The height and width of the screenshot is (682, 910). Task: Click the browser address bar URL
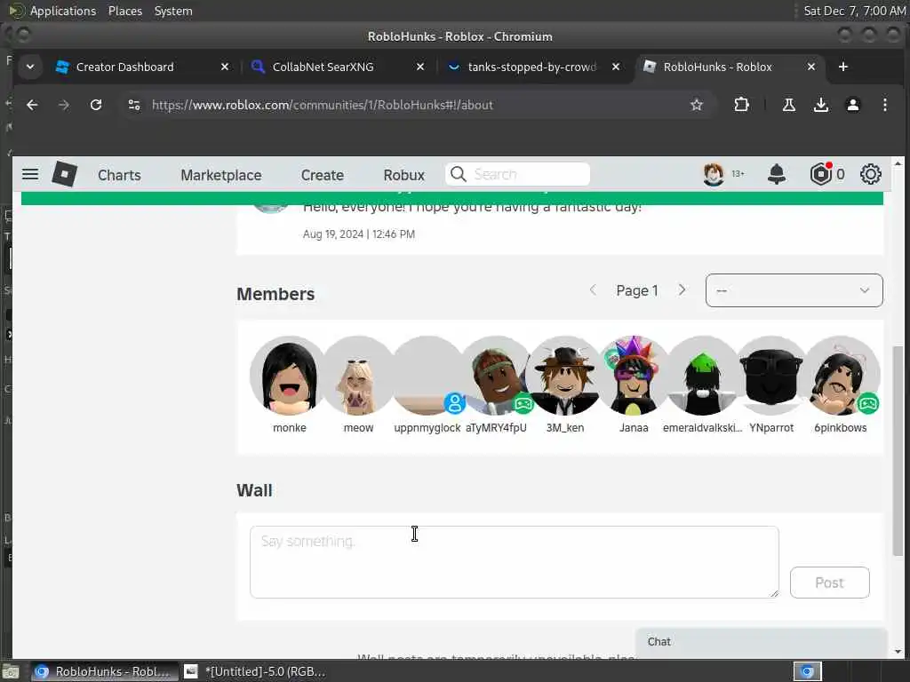click(322, 105)
